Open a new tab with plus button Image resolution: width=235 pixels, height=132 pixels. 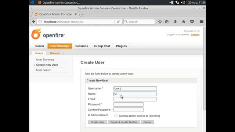click(x=83, y=14)
